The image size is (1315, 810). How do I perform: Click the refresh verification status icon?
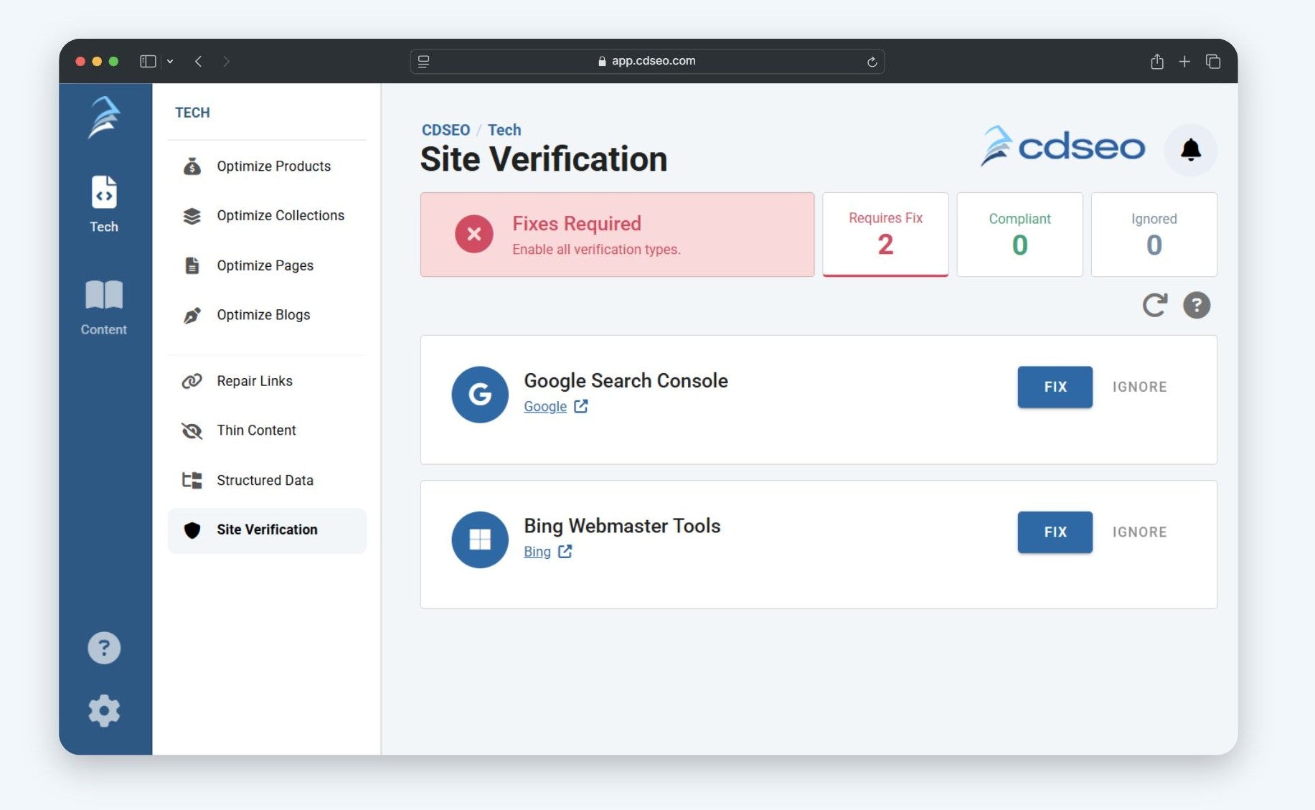1154,305
